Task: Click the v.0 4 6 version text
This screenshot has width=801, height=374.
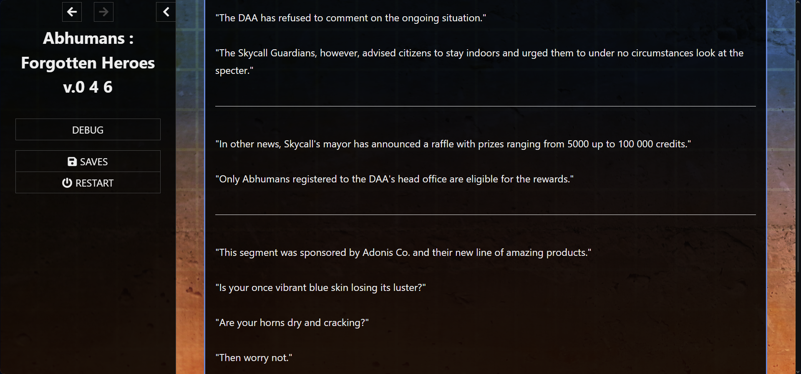Action: pyautogui.click(x=88, y=87)
